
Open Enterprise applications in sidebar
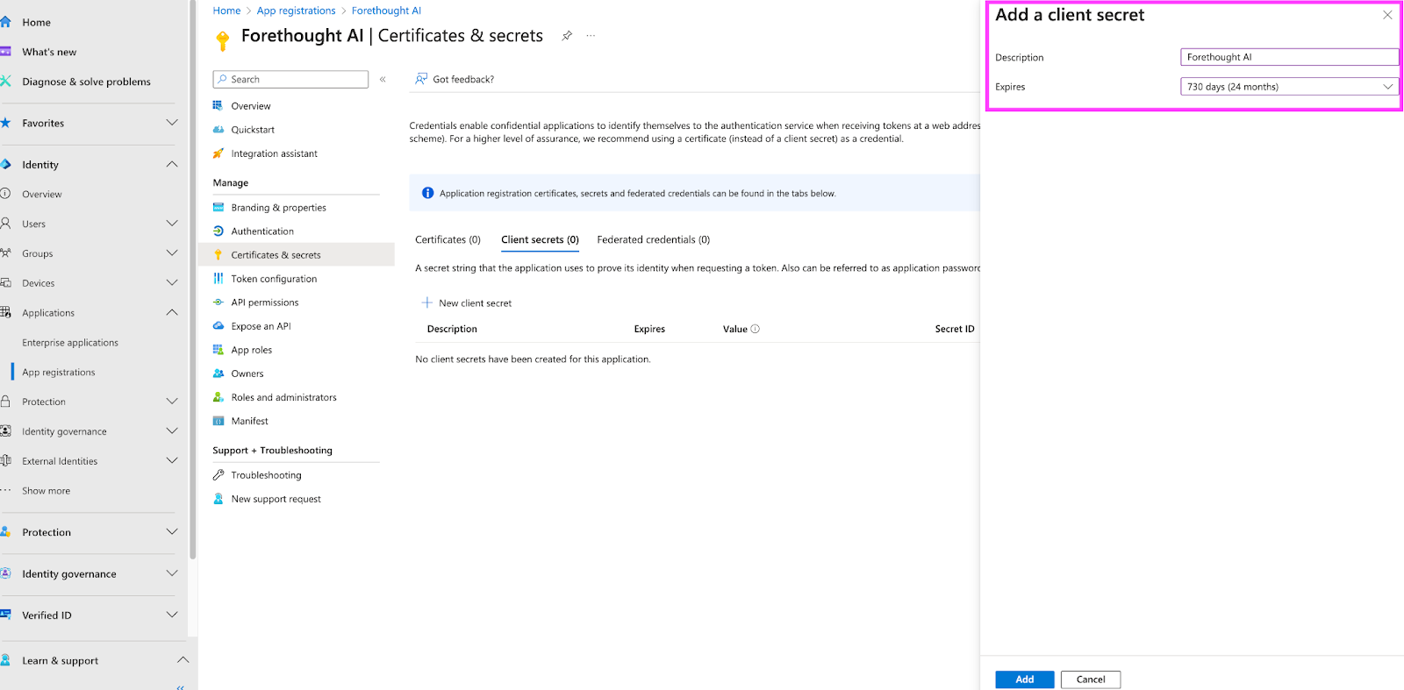click(x=70, y=343)
